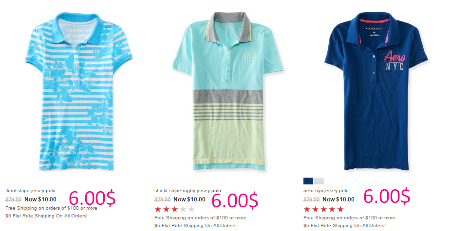Click pink 6.00$ label beside floral polo
451x231 pixels.
(92, 198)
